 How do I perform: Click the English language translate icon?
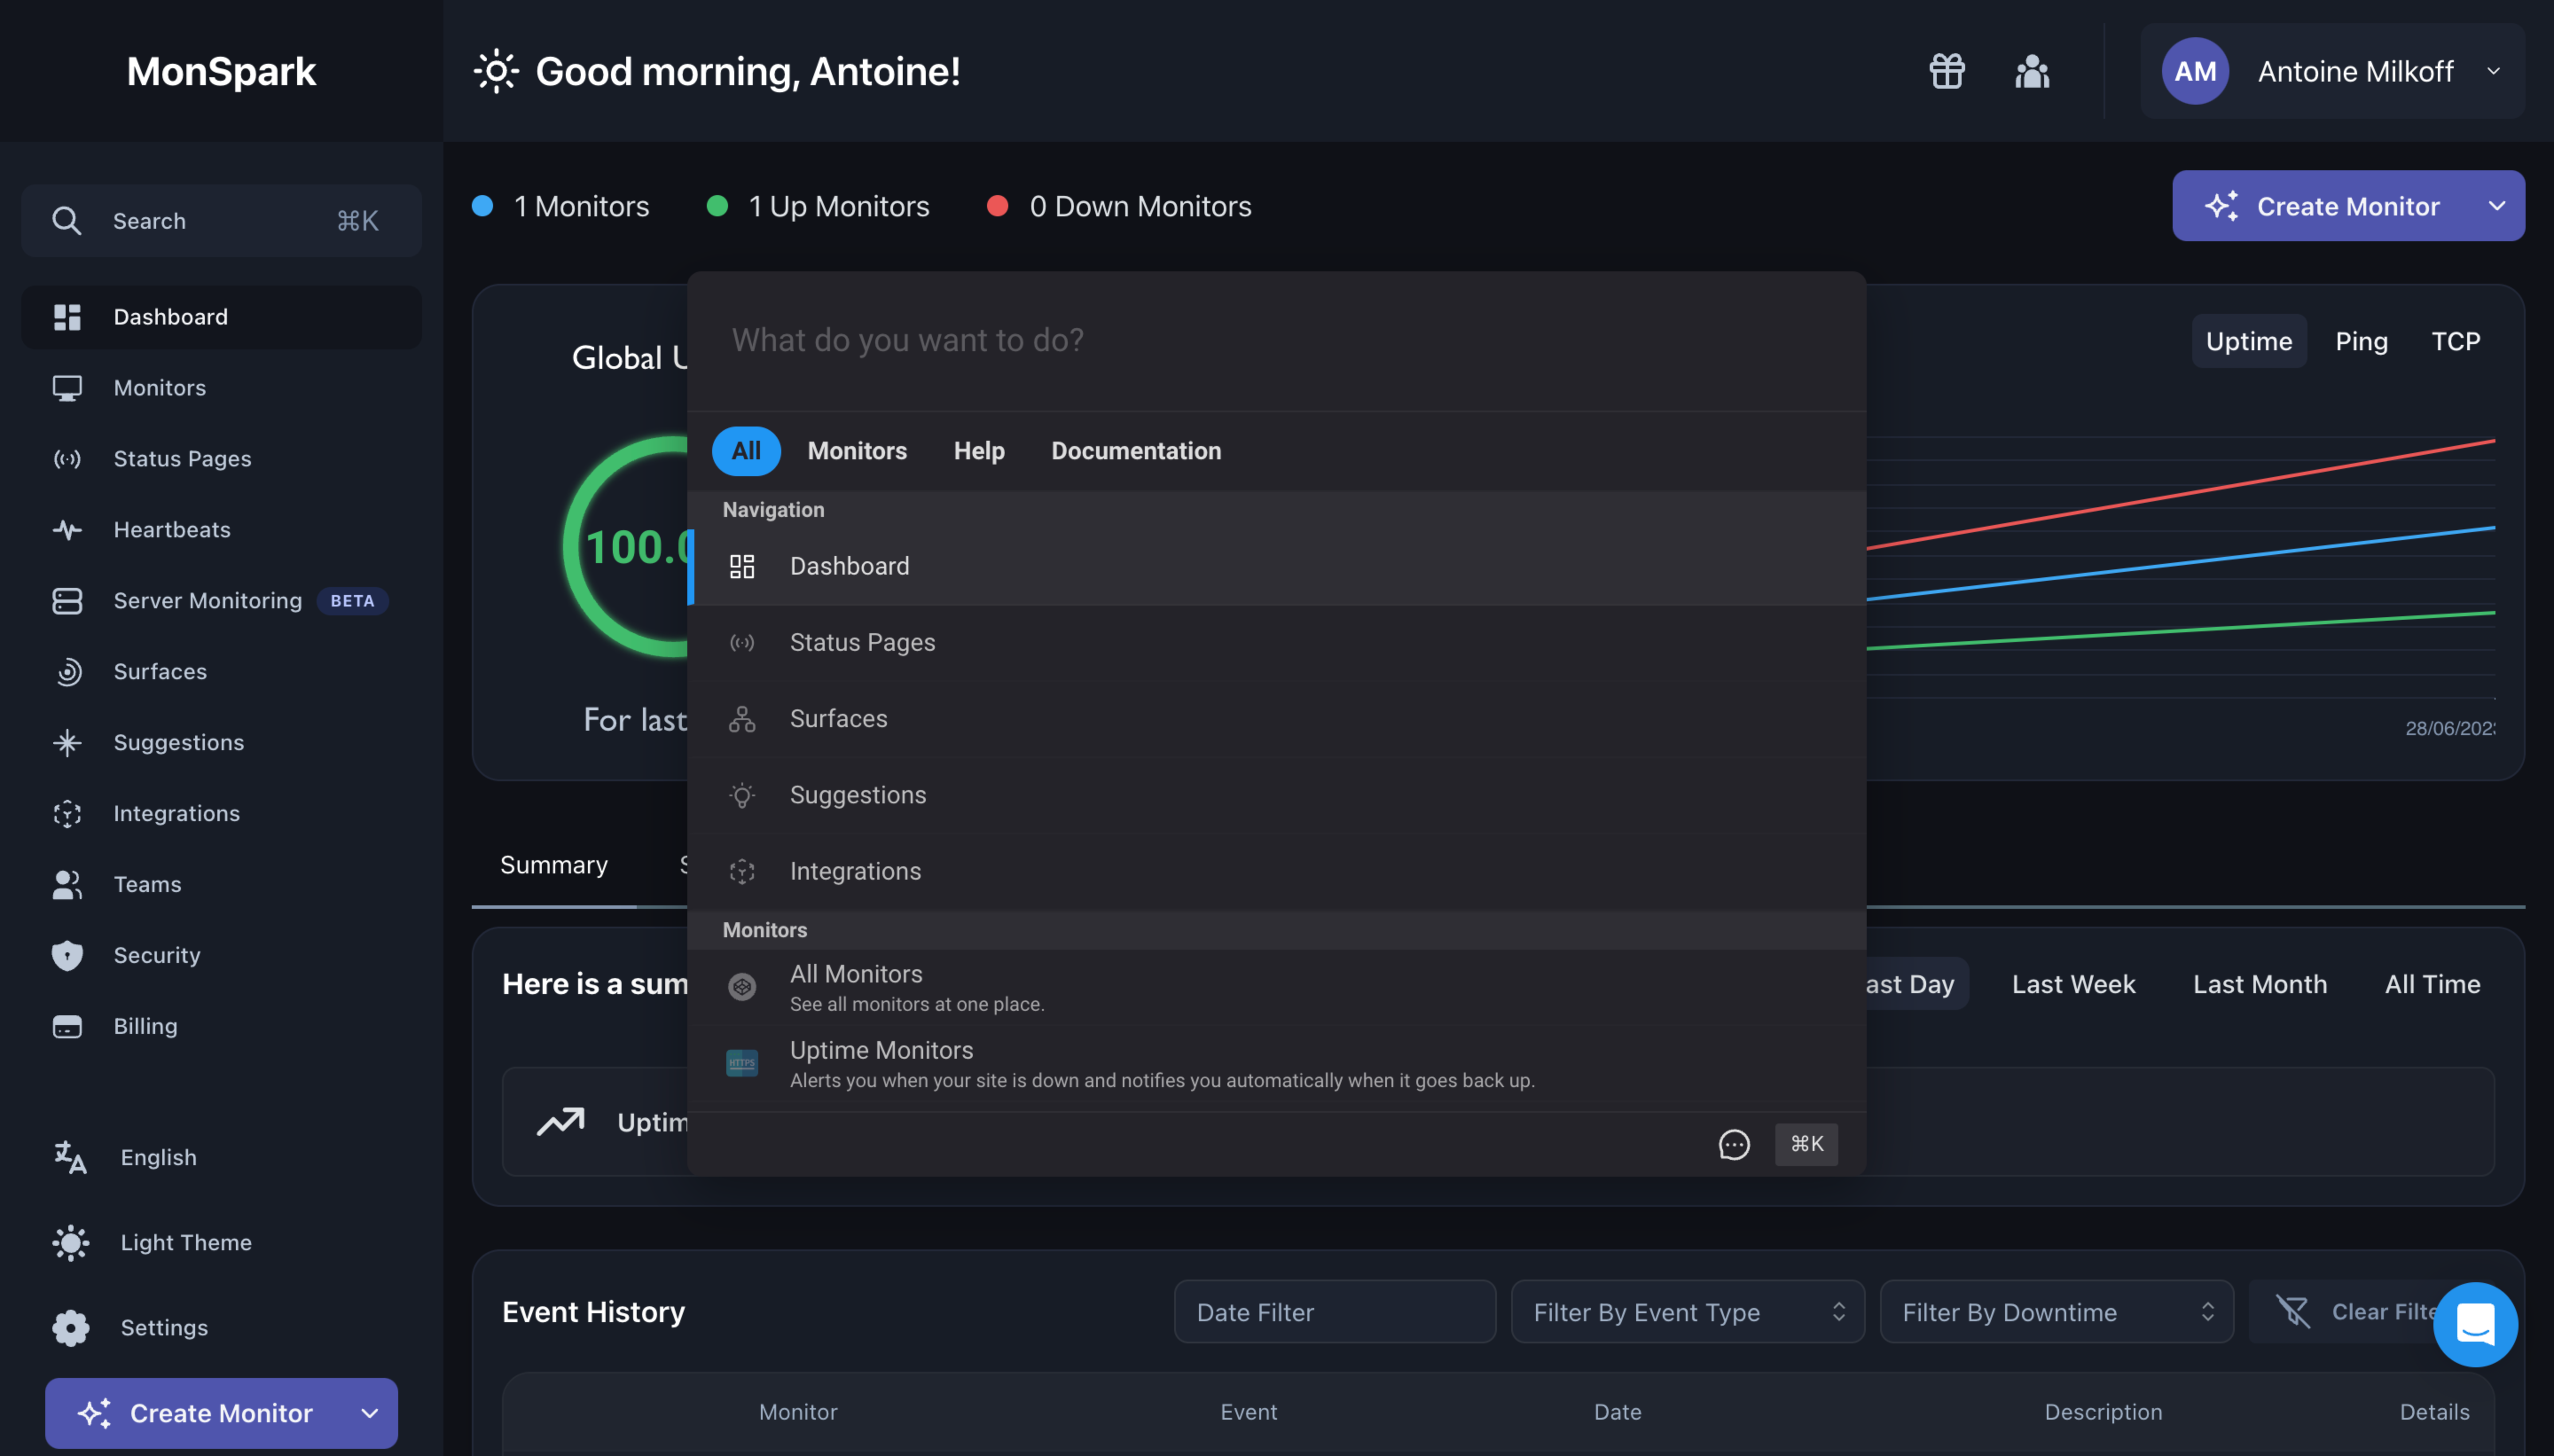click(70, 1157)
